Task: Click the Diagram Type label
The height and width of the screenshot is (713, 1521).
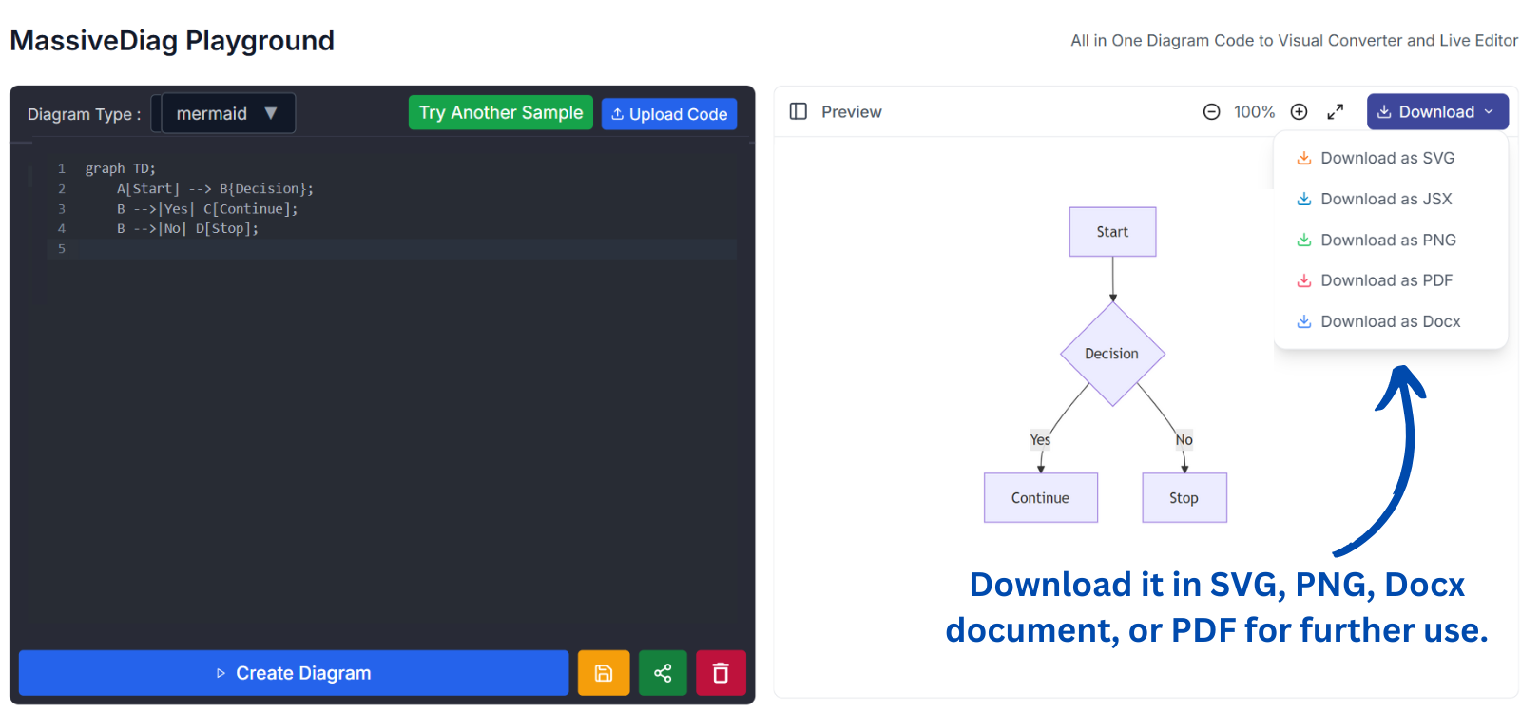Action: pyautogui.click(x=84, y=114)
